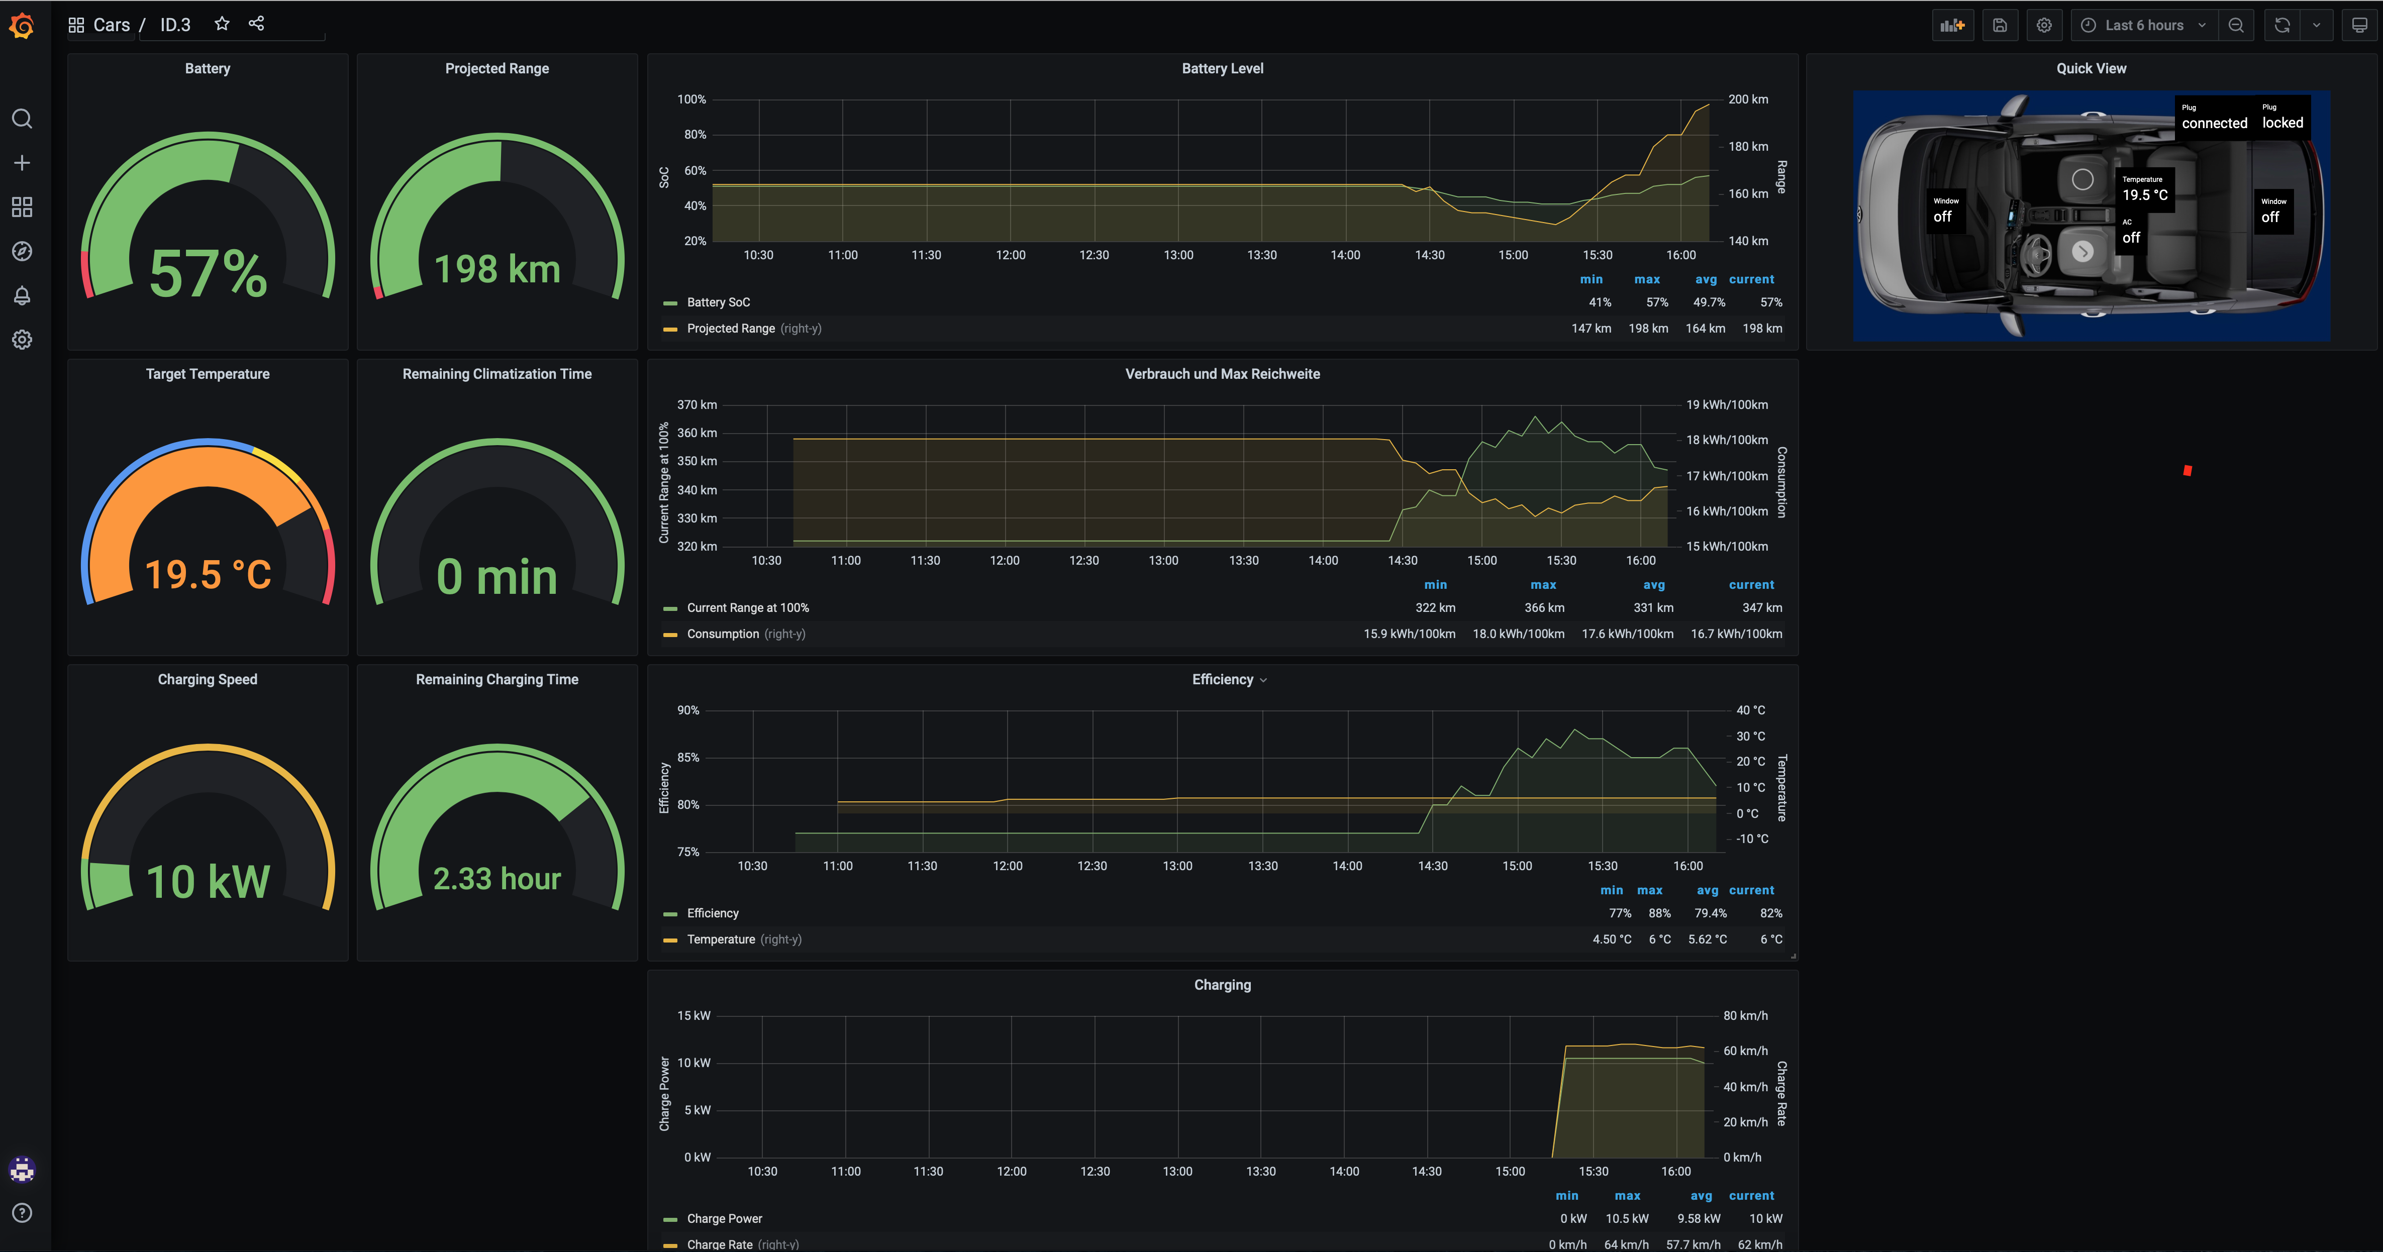This screenshot has height=1252, width=2383.
Task: Refresh the dashboard
Action: [x=2282, y=25]
